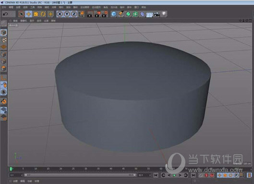The height and width of the screenshot is (184, 254).
Task: Click the timeline preview range slider
Action: point(80,175)
